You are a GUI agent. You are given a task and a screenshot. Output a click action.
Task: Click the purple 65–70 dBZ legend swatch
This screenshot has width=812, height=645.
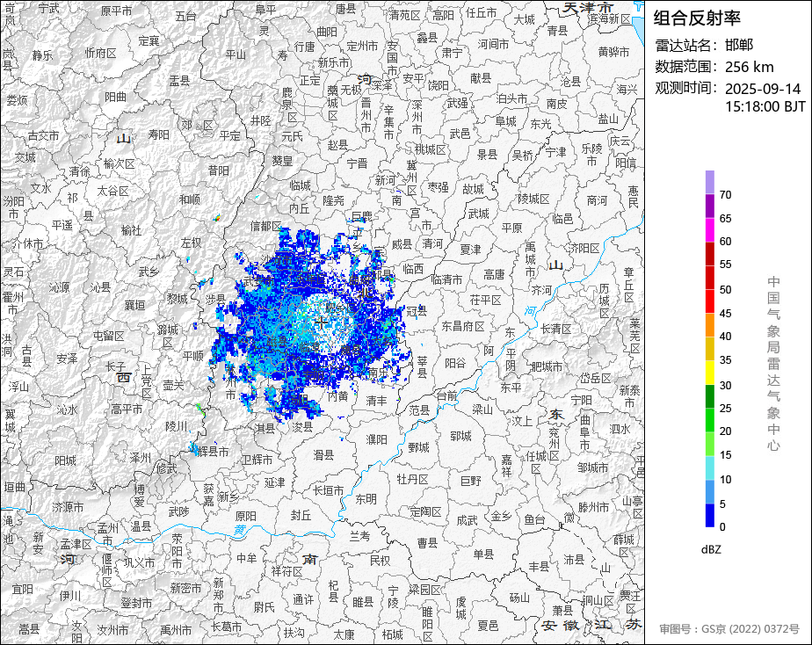tap(710, 206)
